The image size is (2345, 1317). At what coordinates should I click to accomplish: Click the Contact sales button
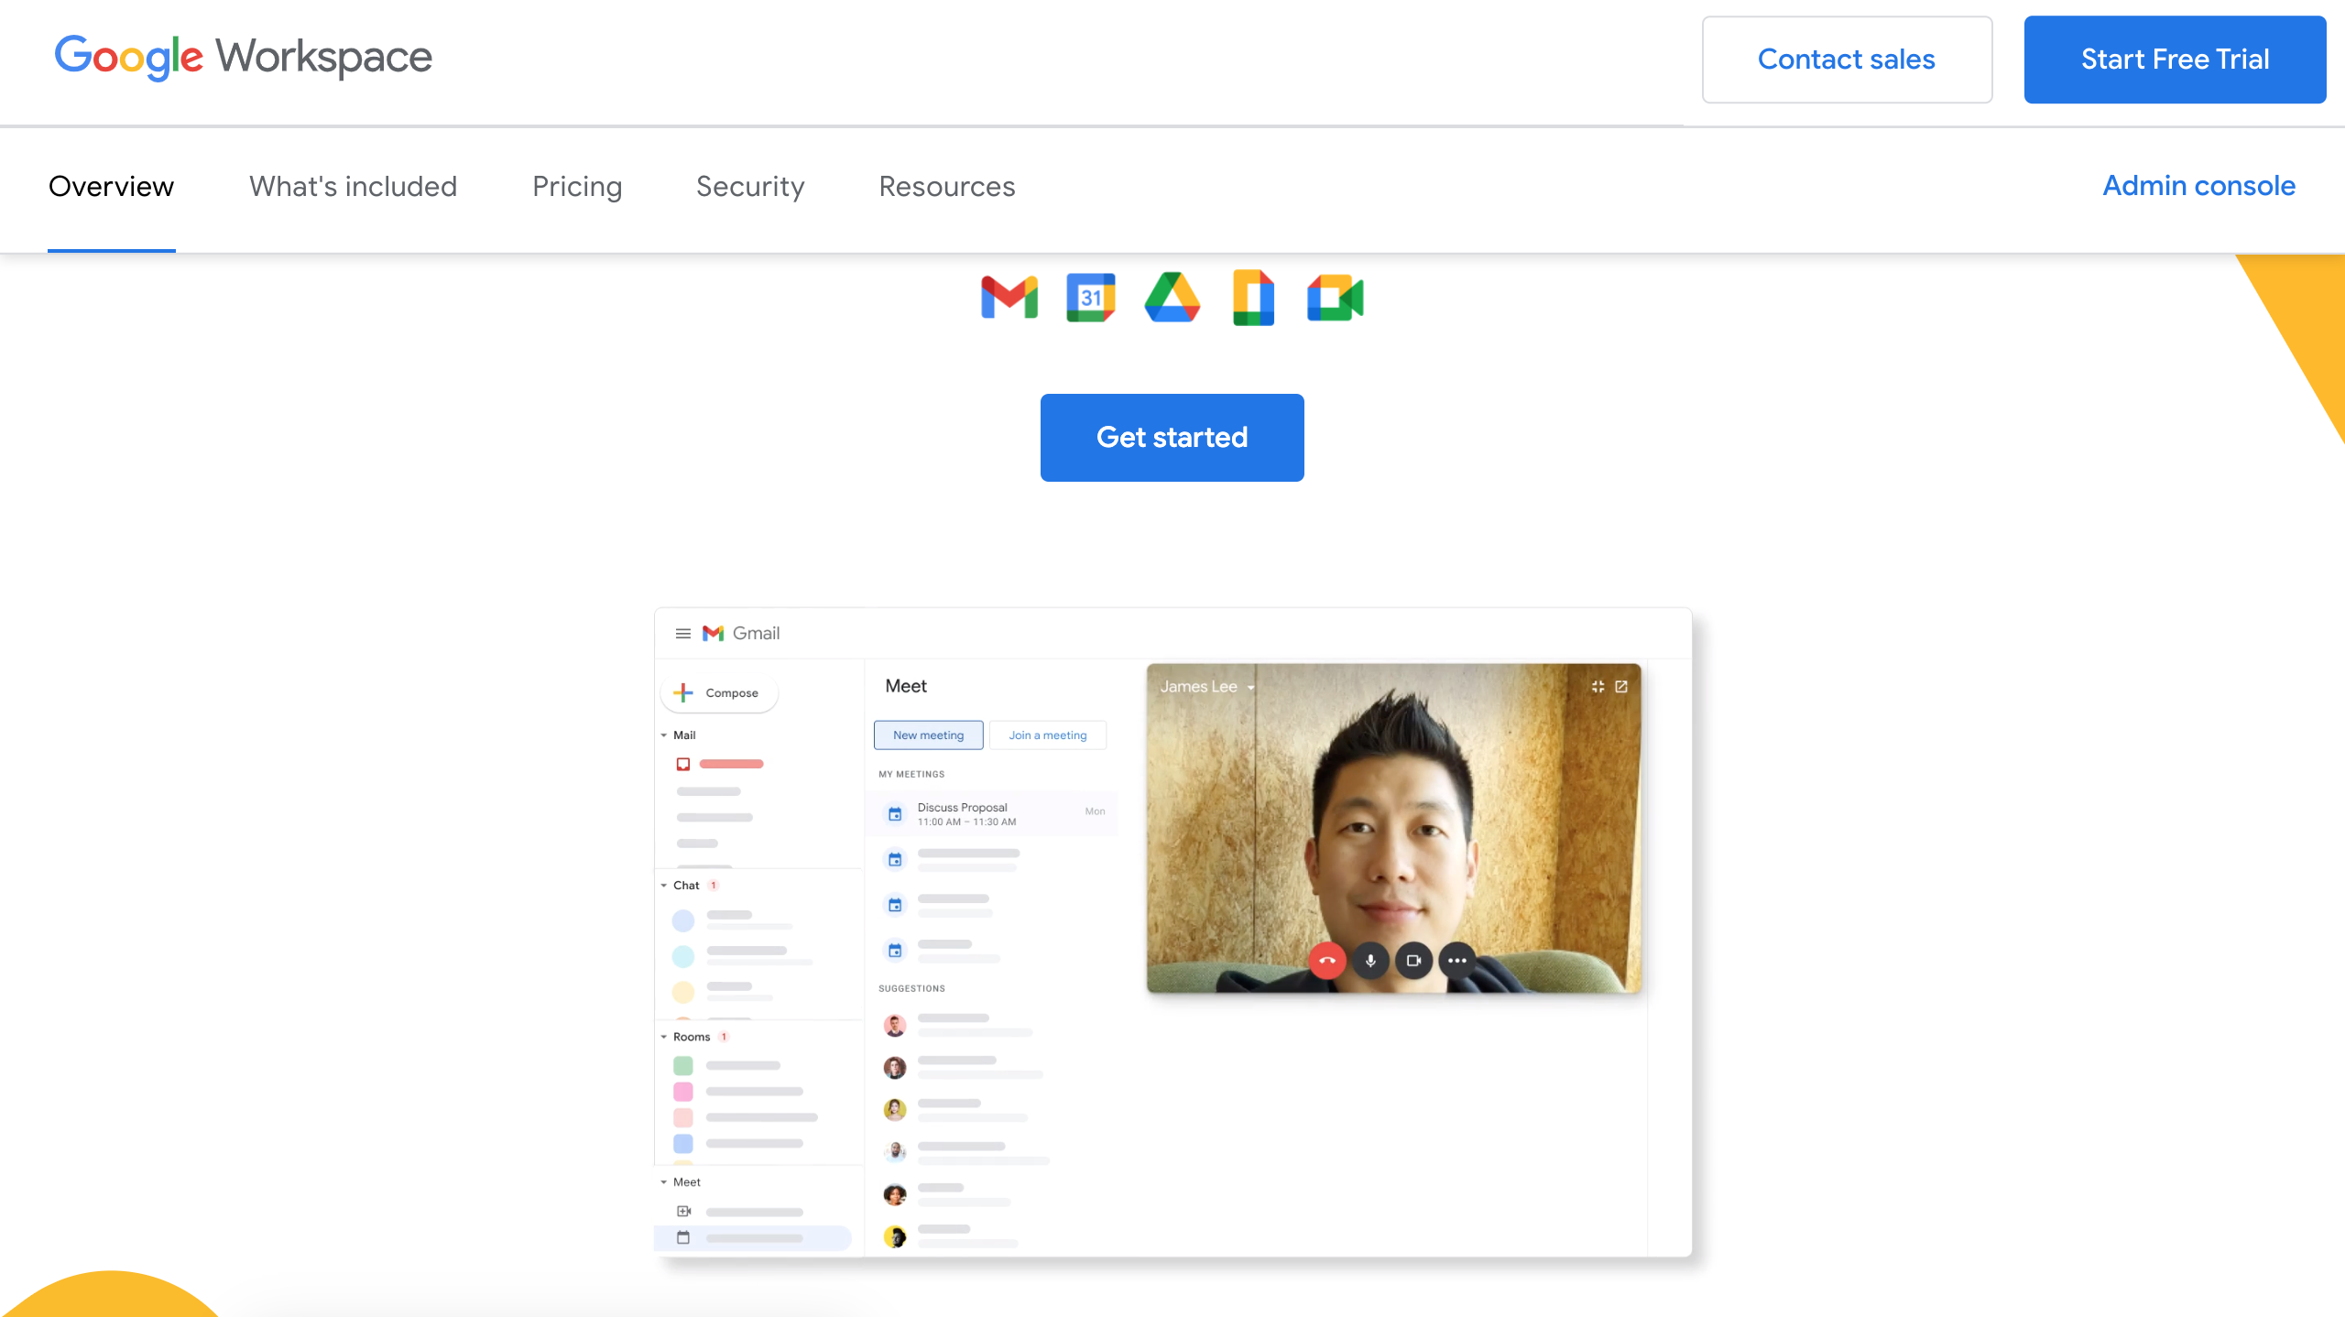click(1847, 60)
